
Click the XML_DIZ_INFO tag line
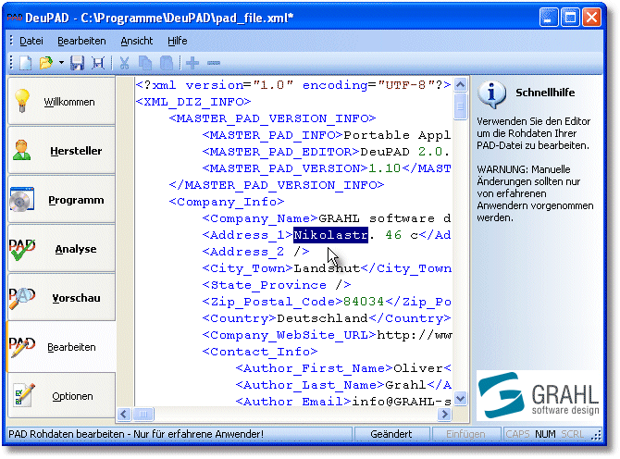193,102
